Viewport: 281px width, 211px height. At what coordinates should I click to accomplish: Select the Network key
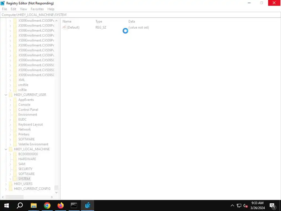click(24, 129)
